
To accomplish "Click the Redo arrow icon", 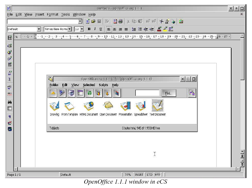I will pyautogui.click(x=154, y=21).
